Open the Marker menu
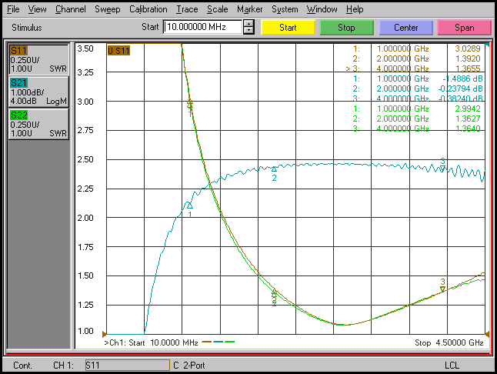 coord(249,9)
